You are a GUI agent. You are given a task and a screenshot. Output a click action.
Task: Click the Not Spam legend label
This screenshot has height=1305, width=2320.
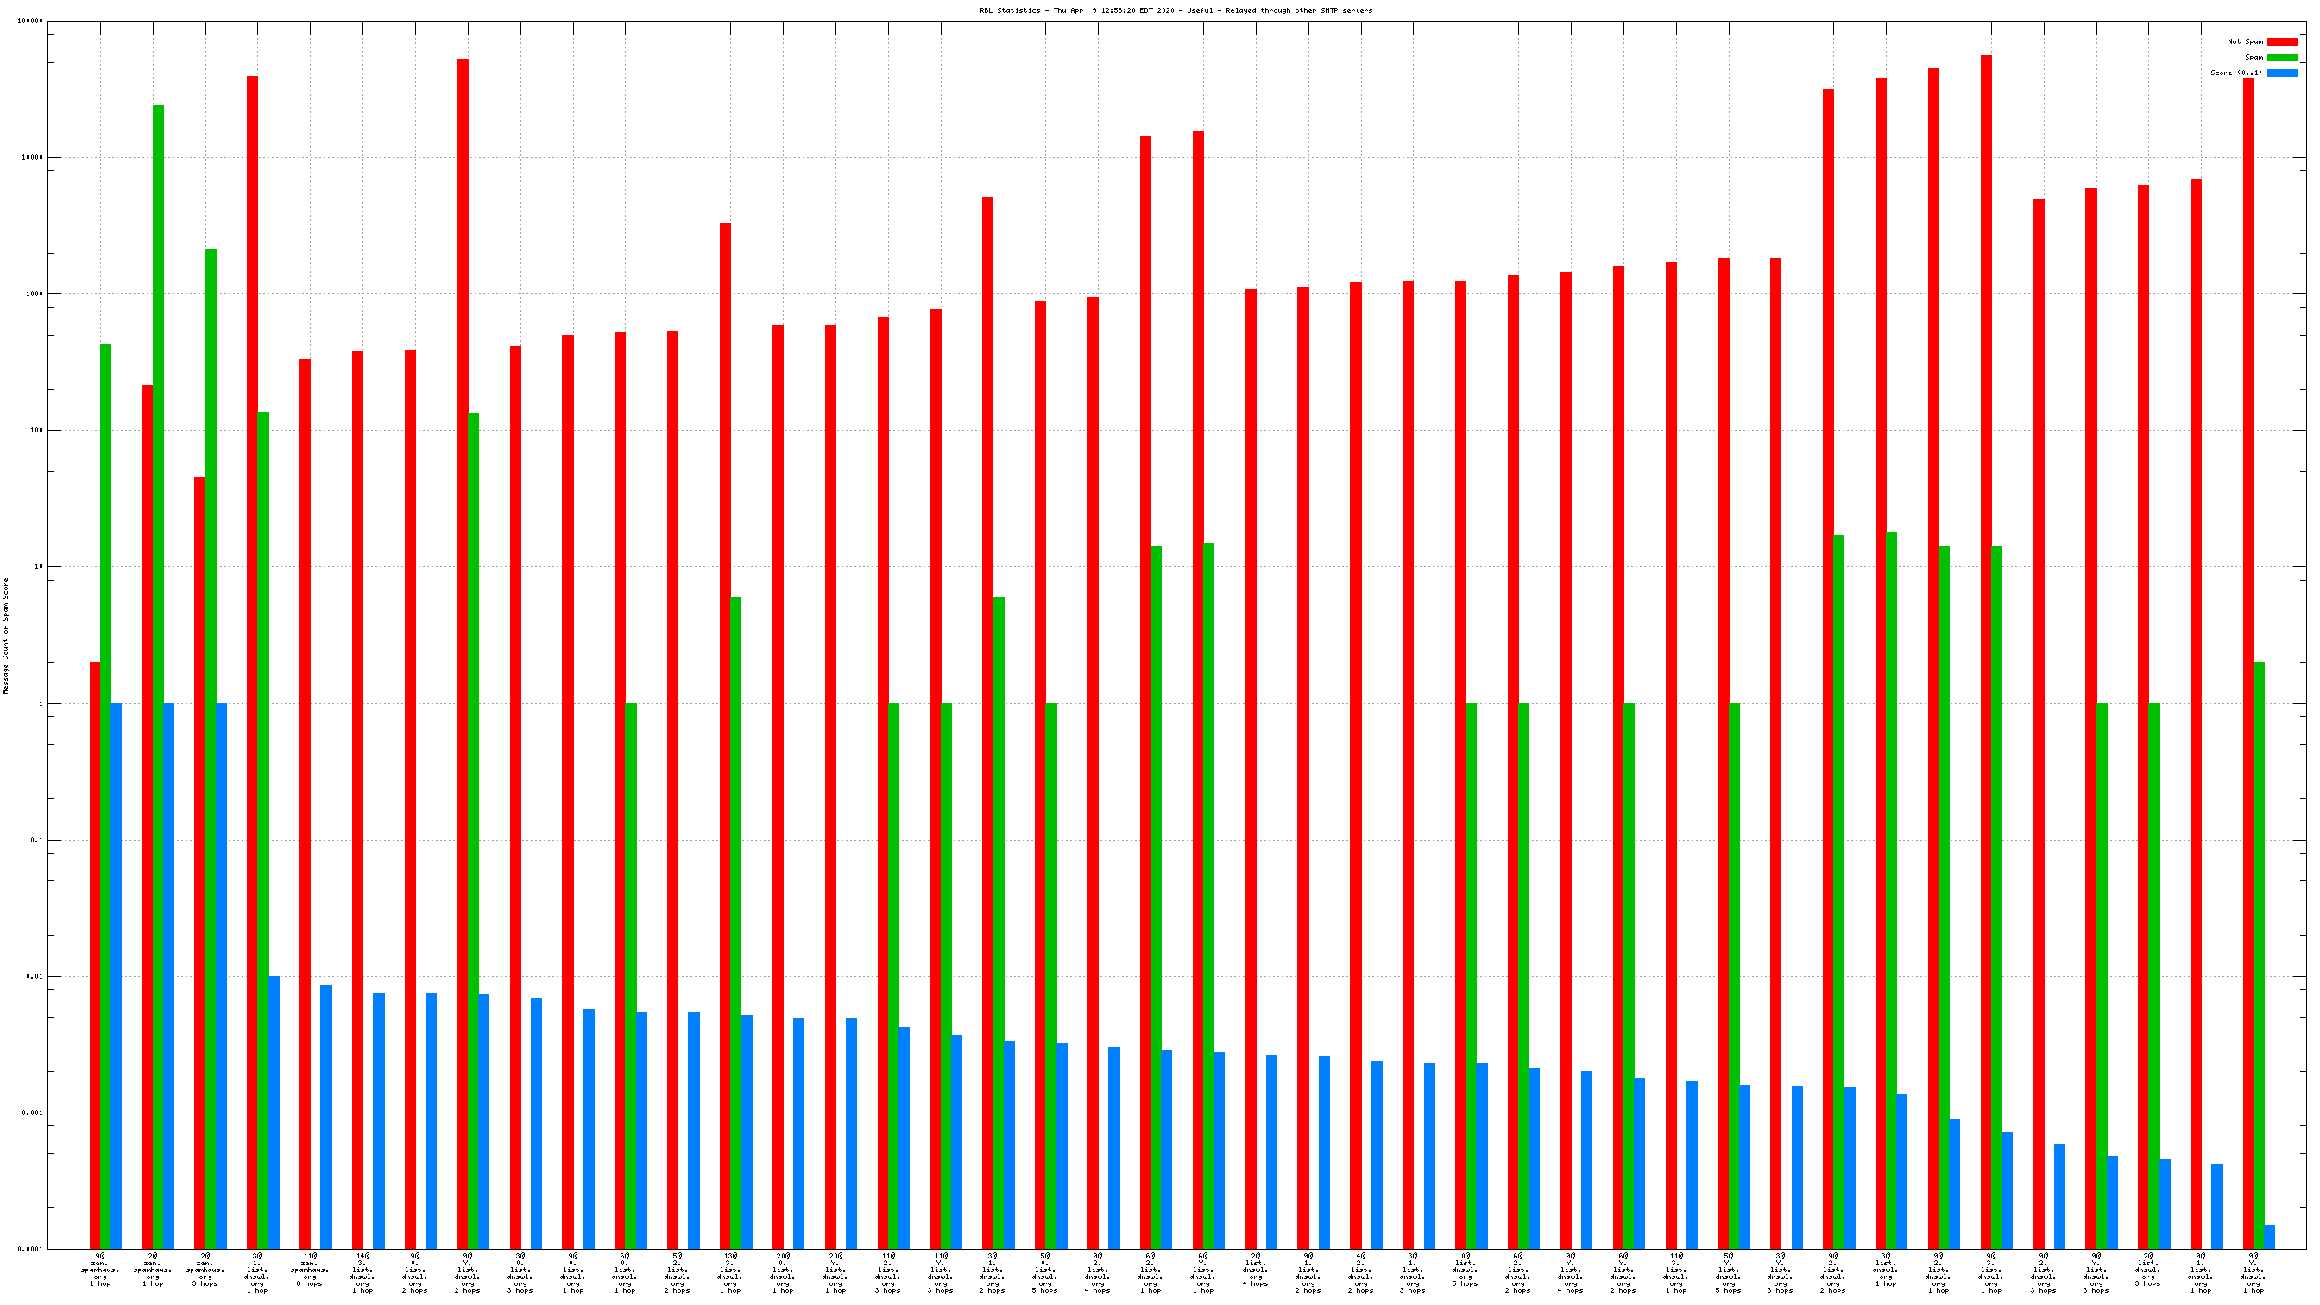pyautogui.click(x=2244, y=41)
